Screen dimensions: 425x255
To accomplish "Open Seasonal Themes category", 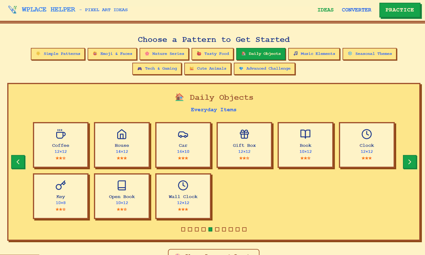I will pyautogui.click(x=370, y=54).
